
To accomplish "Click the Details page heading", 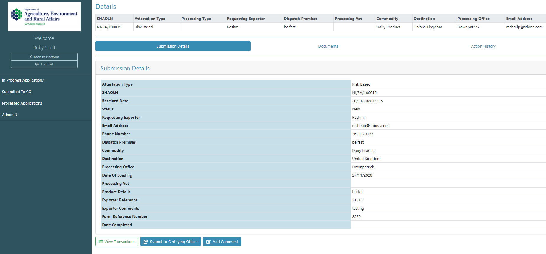I will click(106, 6).
